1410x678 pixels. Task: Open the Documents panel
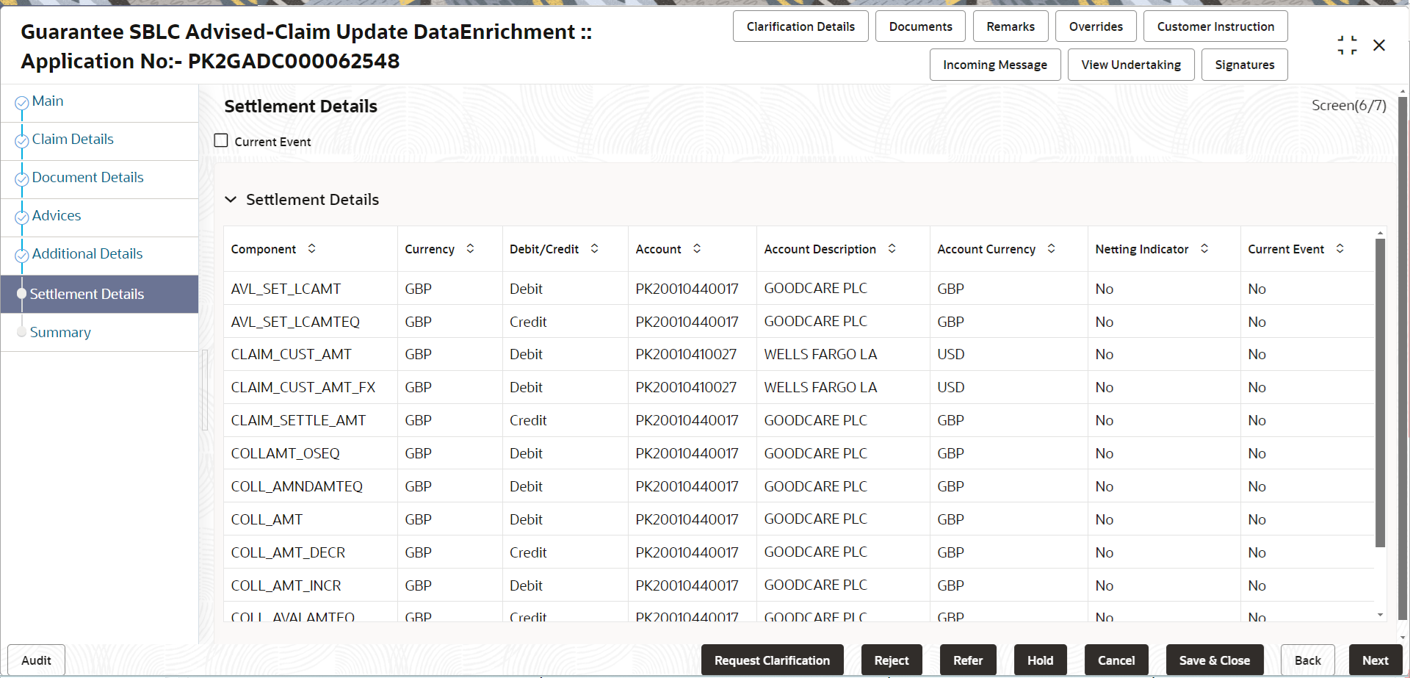tap(920, 26)
